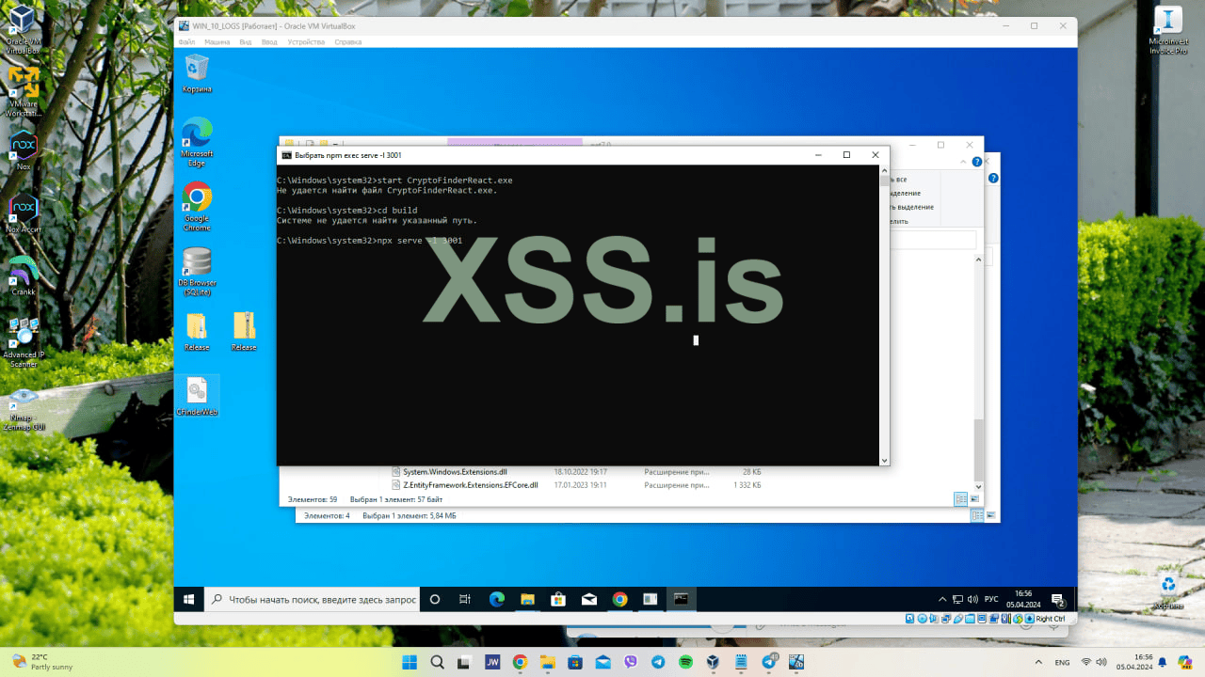The width and height of the screenshot is (1205, 677).
Task: Open the guest volume icon in tray
Action: tap(972, 599)
